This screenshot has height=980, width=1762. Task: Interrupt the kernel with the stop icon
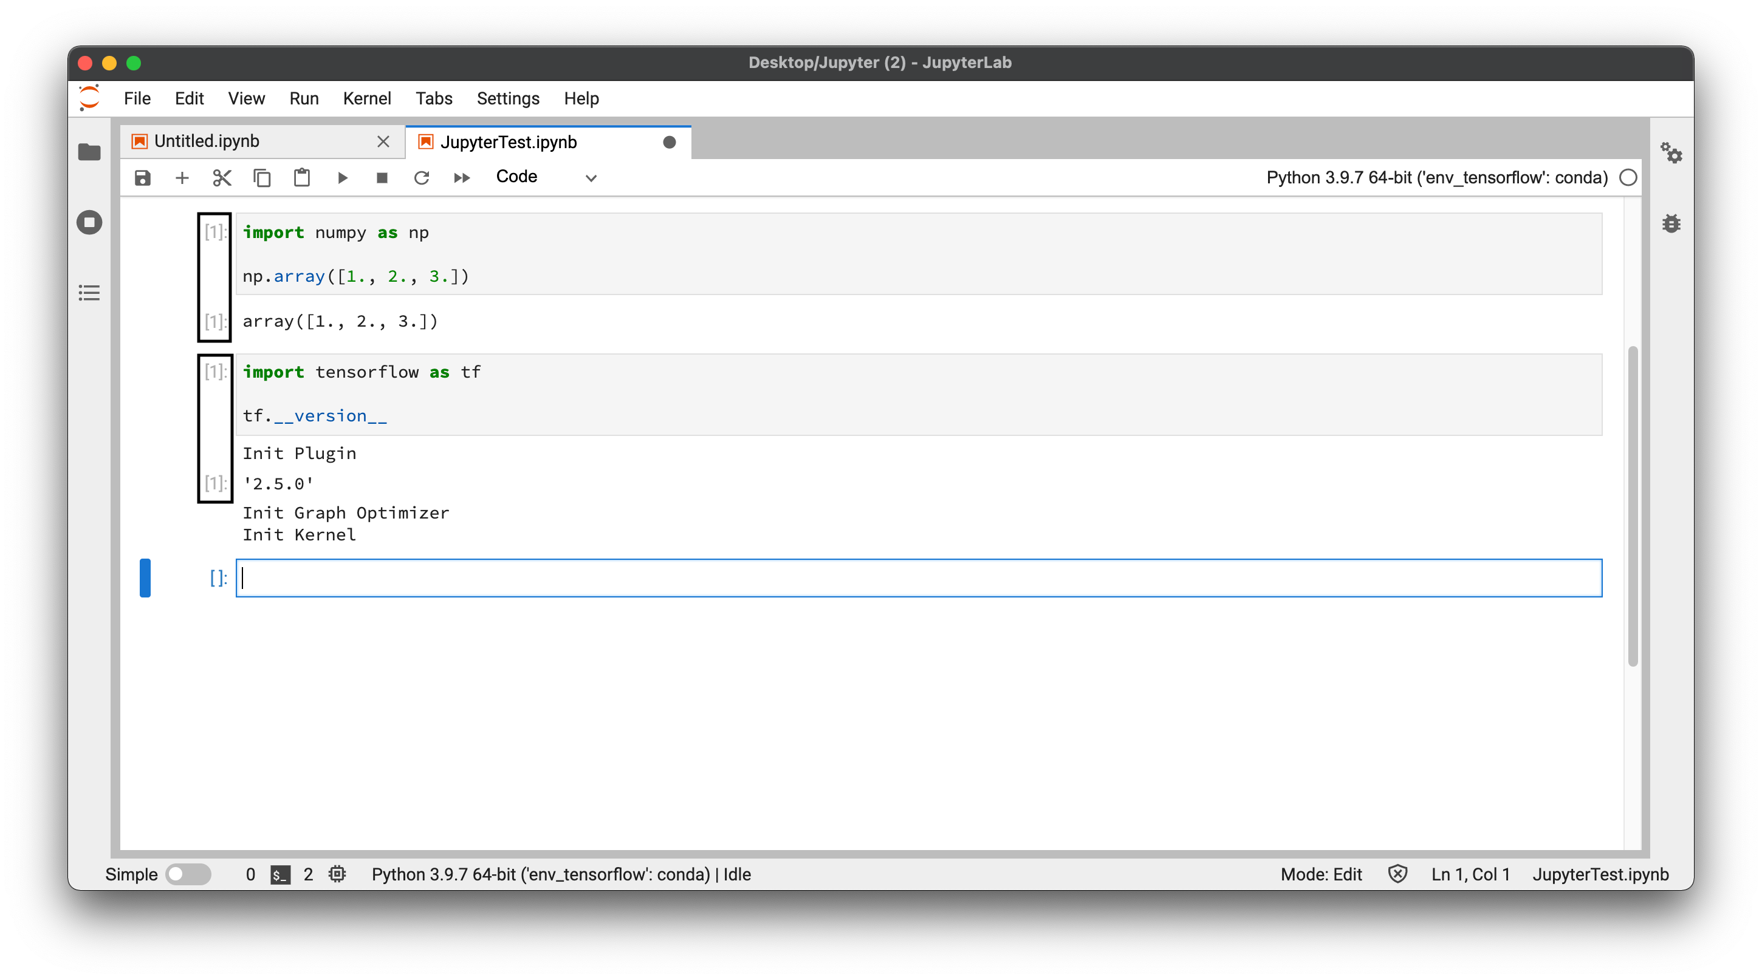pos(382,178)
